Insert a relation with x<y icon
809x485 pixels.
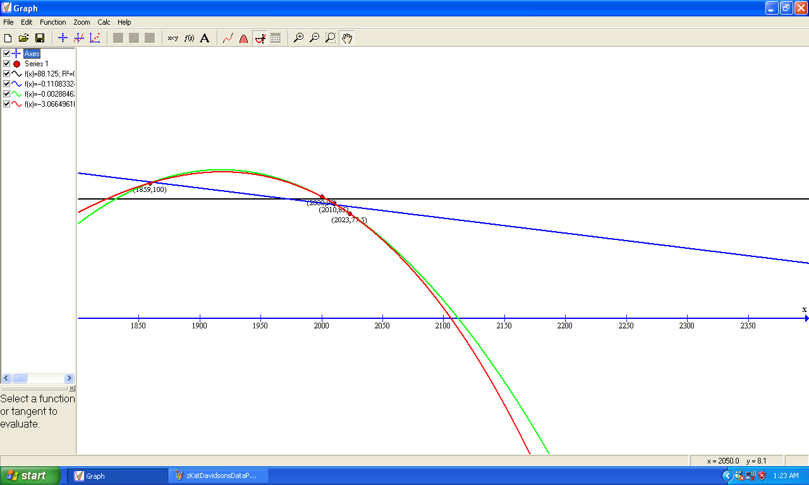(173, 38)
